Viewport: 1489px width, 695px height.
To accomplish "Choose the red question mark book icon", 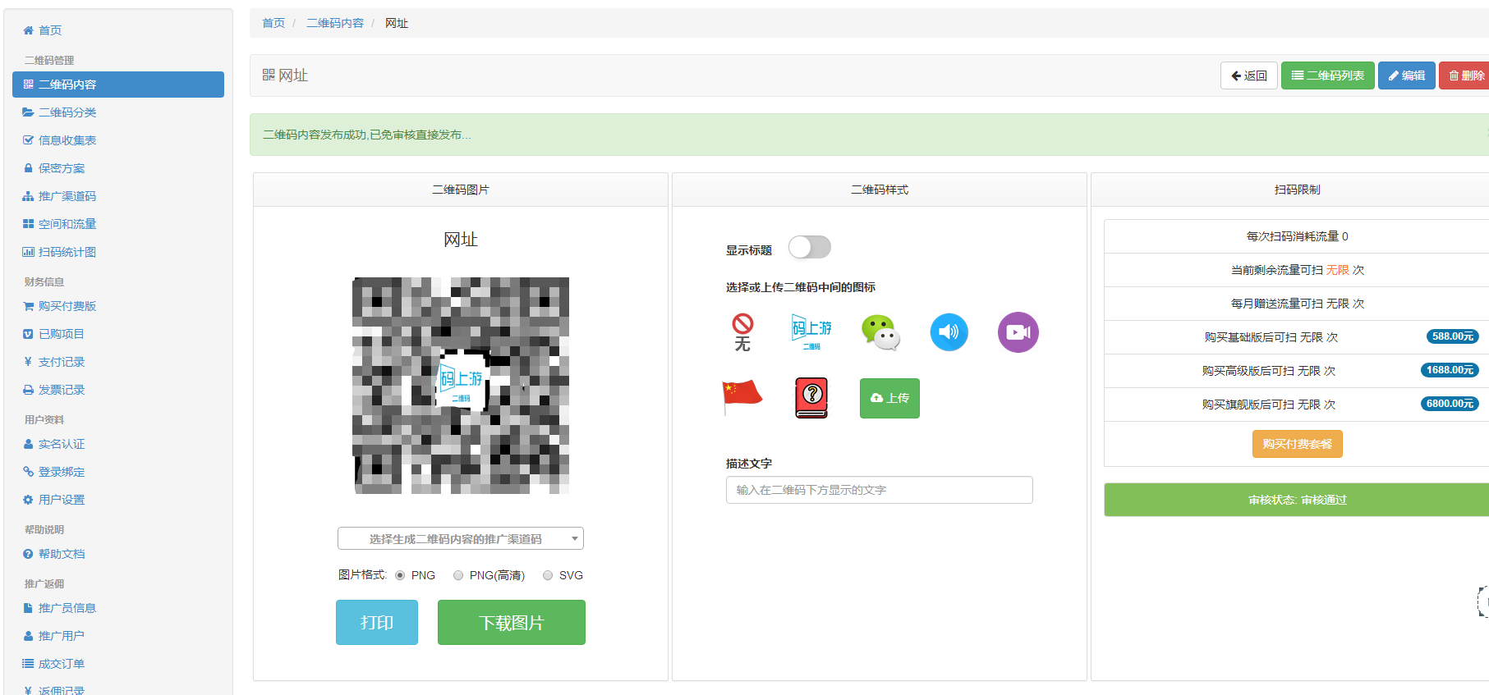I will (x=811, y=398).
